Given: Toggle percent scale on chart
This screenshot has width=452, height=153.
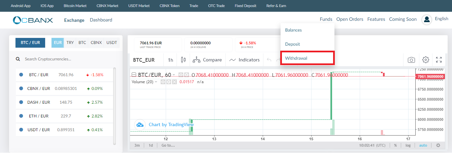Looking at the screenshot, I should click(x=395, y=145).
